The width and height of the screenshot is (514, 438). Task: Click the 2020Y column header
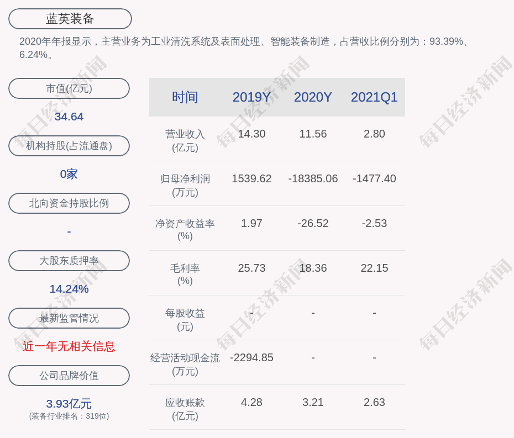click(313, 97)
